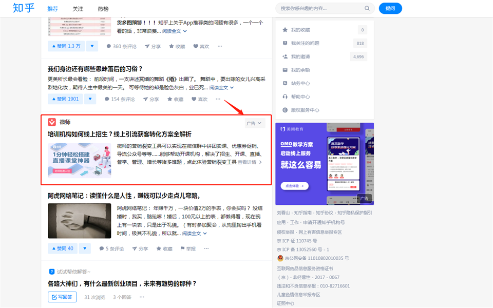Image resolution: width=493 pixels, height=308 pixels.
Task: Open the 微师 ad thumbnail image
Action: coord(79,161)
